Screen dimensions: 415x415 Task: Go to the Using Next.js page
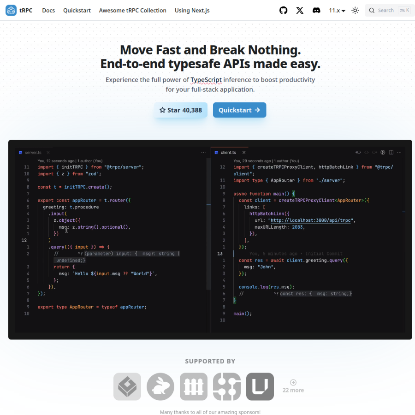(192, 10)
